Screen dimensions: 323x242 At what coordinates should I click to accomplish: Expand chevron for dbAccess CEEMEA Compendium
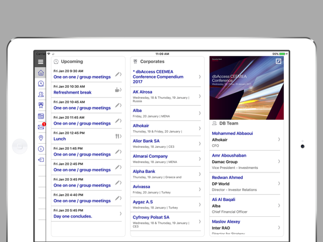pos(200,77)
